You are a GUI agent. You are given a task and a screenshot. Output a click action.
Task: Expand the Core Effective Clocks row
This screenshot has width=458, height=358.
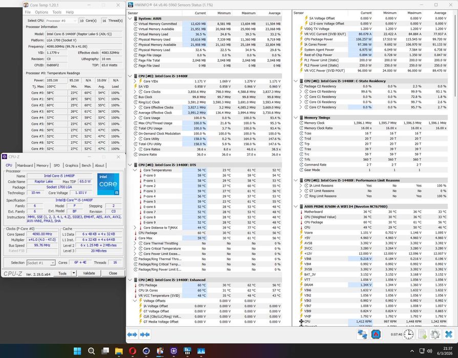click(x=135, y=107)
